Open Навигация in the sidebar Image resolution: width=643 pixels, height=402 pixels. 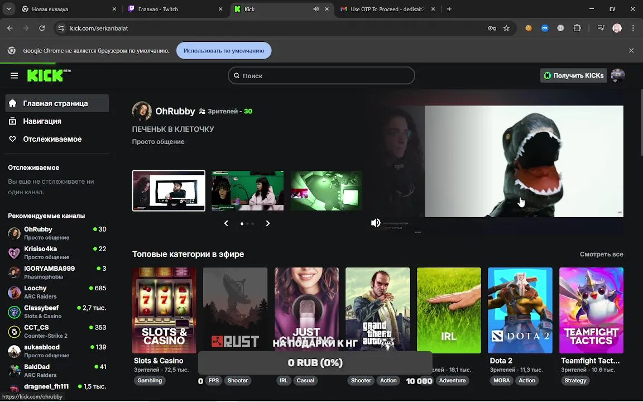point(57,121)
